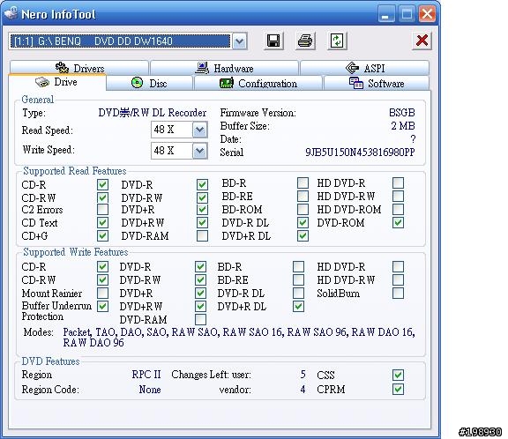
Task: Toggle BD-ROM read checkbox
Action: pyautogui.click(x=303, y=210)
